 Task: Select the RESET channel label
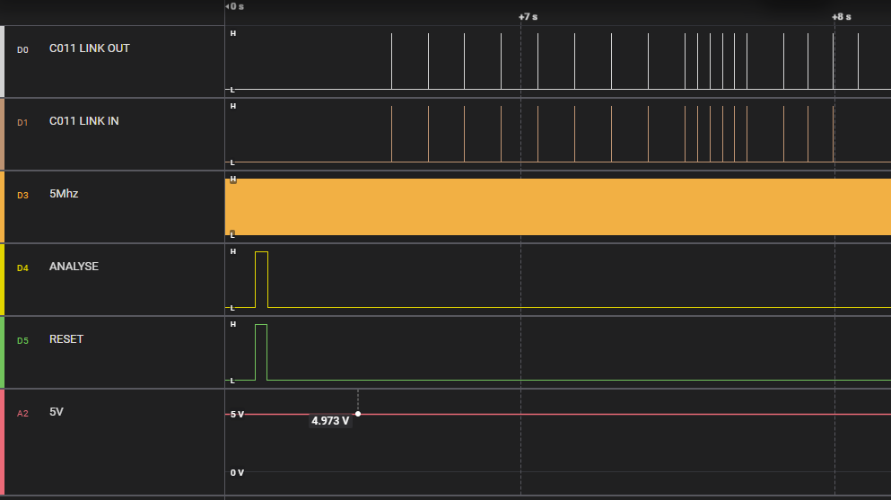66,339
